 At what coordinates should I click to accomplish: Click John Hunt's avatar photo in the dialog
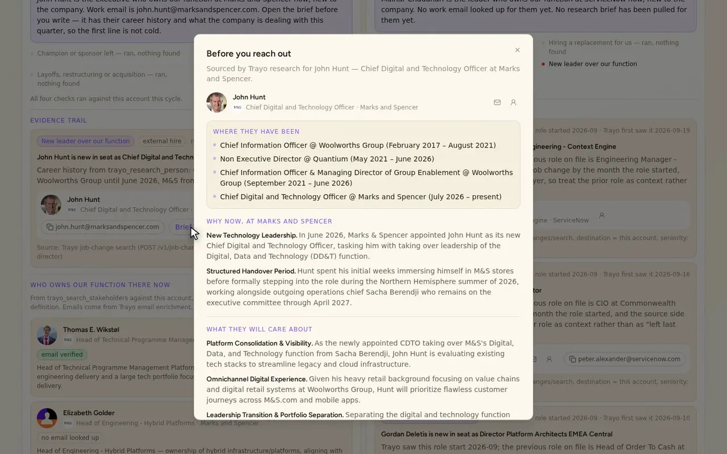(x=216, y=103)
